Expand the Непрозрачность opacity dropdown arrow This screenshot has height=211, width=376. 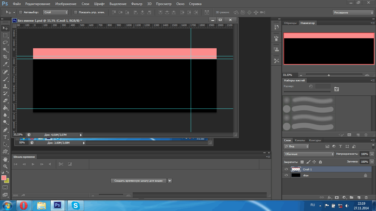click(x=372, y=154)
